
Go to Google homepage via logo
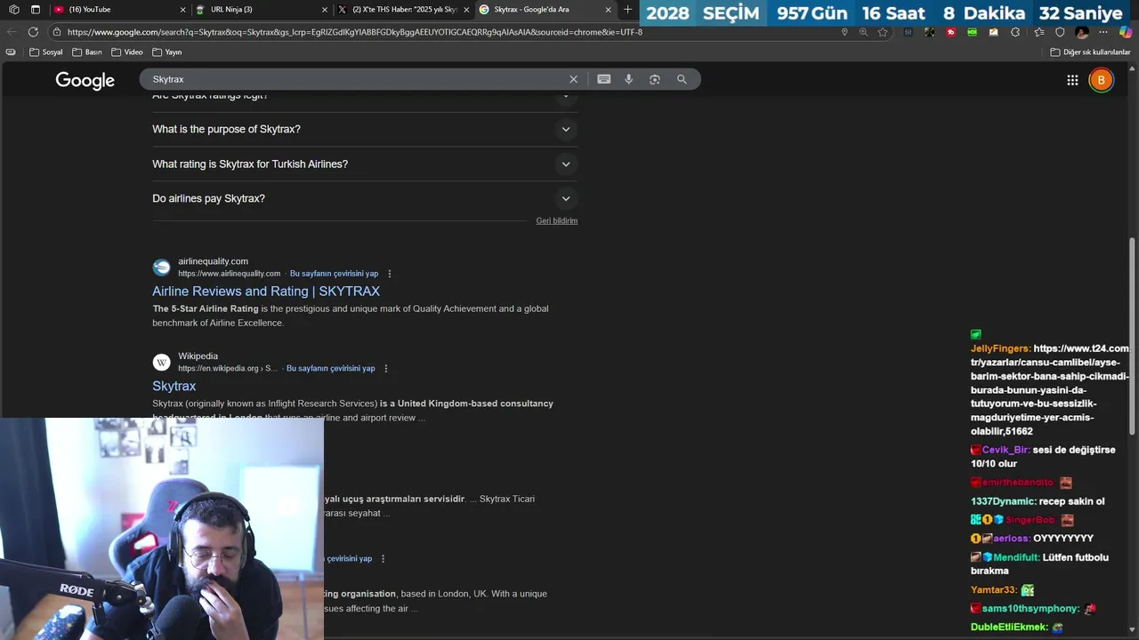[85, 80]
